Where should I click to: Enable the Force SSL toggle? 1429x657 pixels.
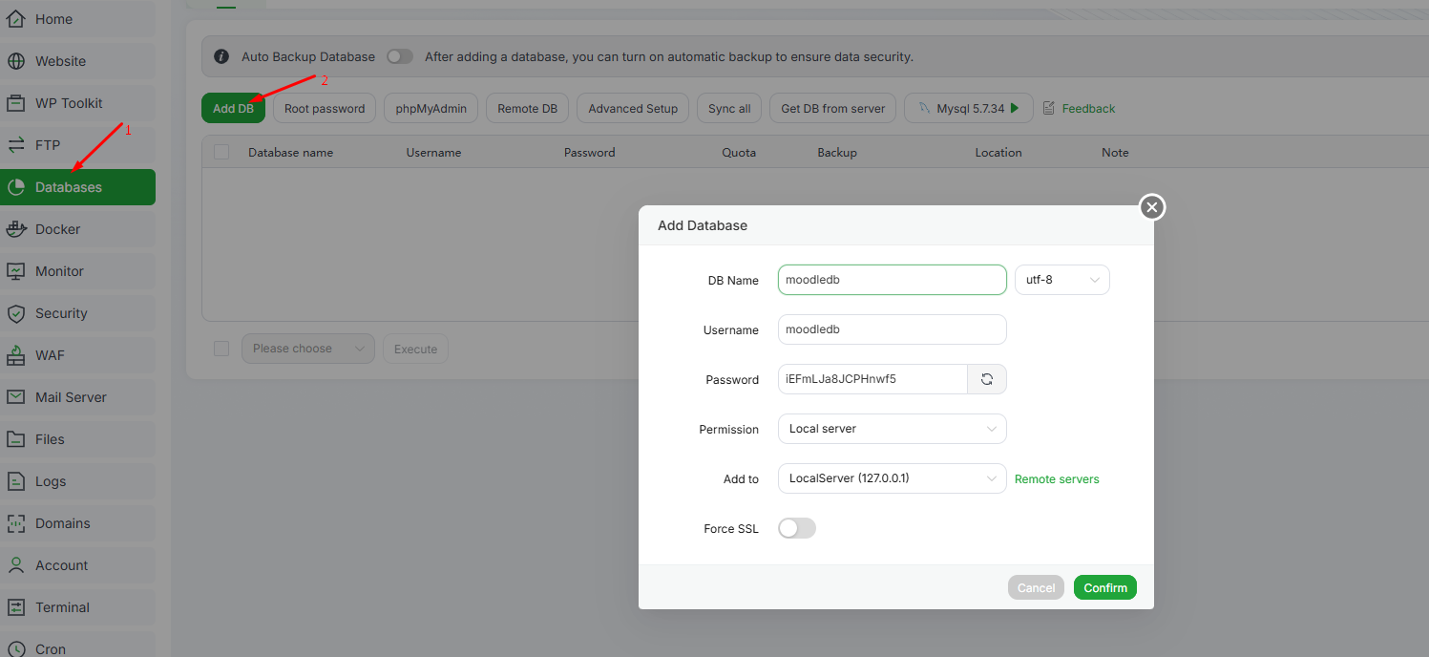click(x=797, y=528)
